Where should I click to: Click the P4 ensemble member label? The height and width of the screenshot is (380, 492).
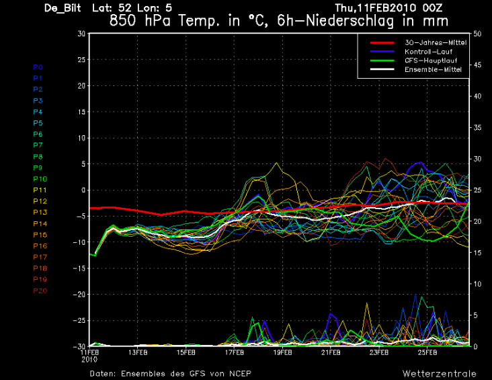click(x=38, y=112)
